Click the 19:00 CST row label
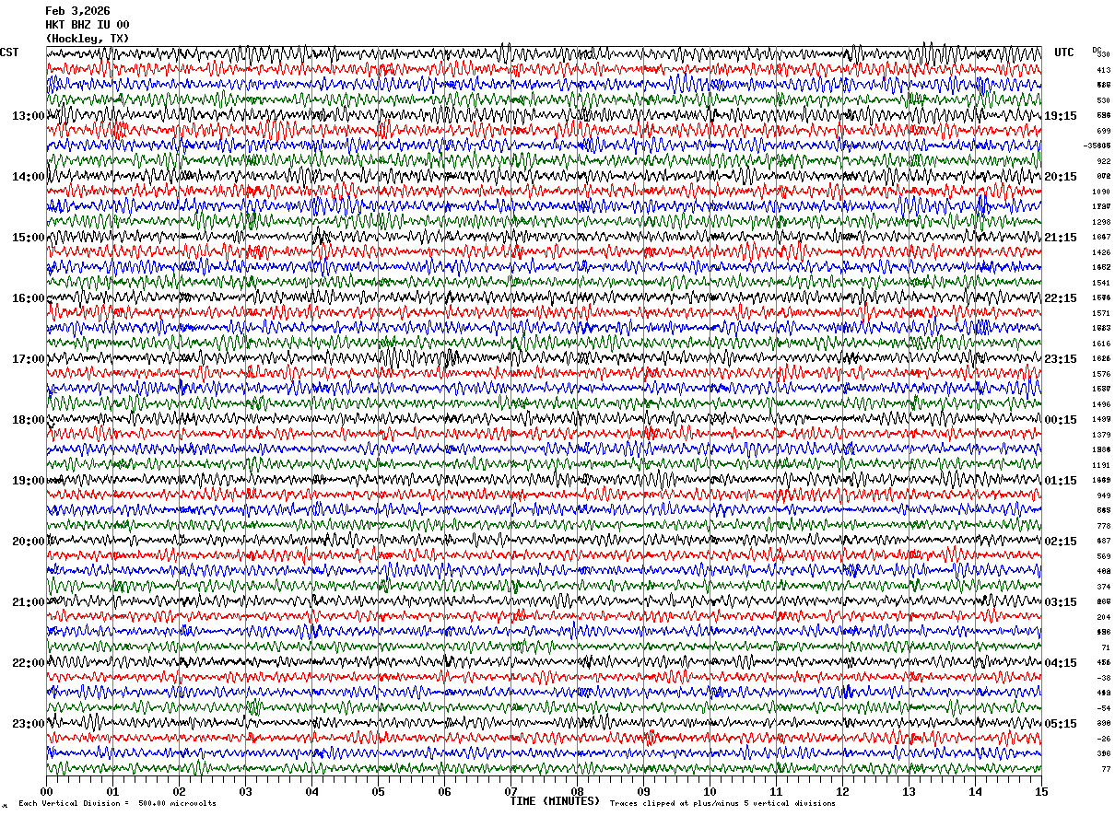This screenshot has height=816, width=1115. (x=29, y=481)
